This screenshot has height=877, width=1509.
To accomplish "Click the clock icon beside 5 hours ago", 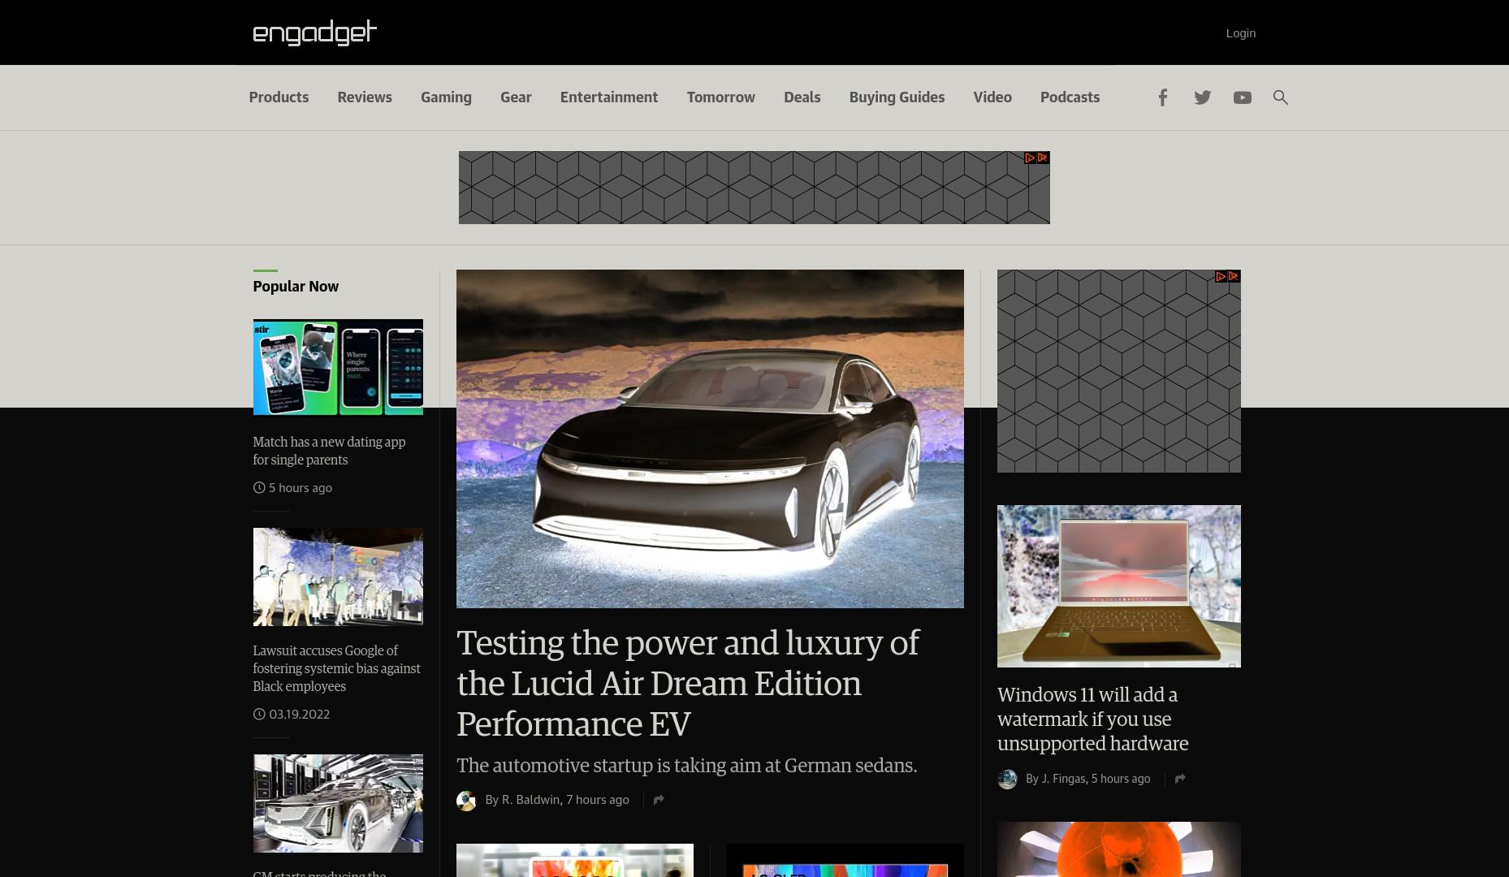I will coord(259,488).
